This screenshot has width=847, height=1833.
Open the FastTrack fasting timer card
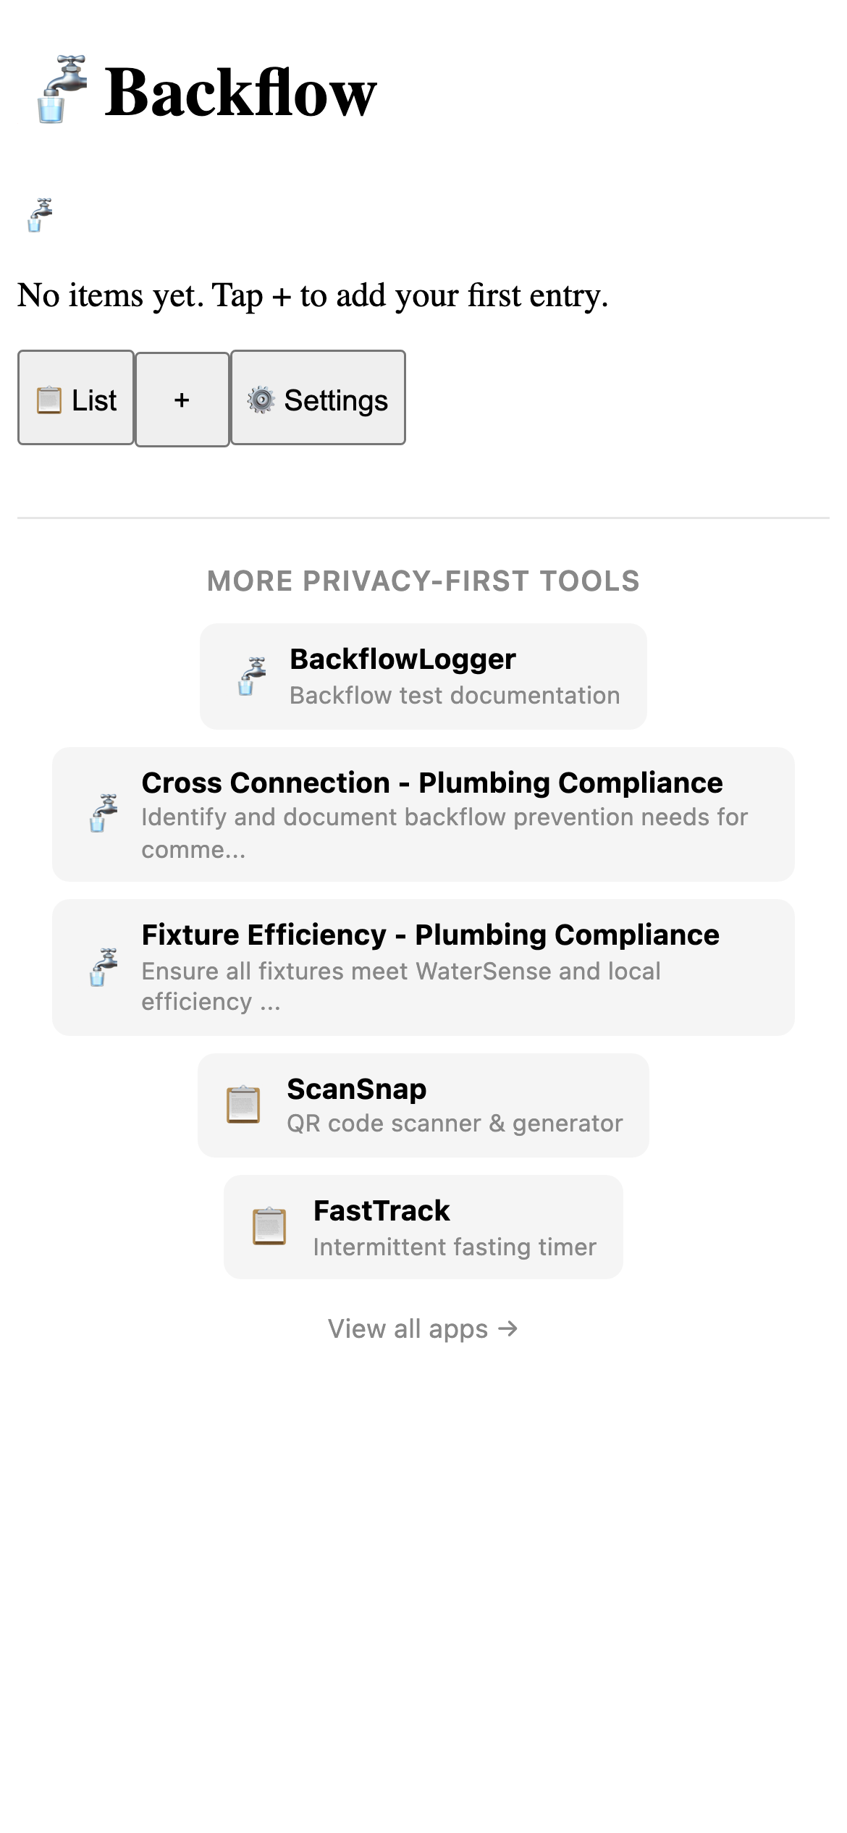point(423,1227)
